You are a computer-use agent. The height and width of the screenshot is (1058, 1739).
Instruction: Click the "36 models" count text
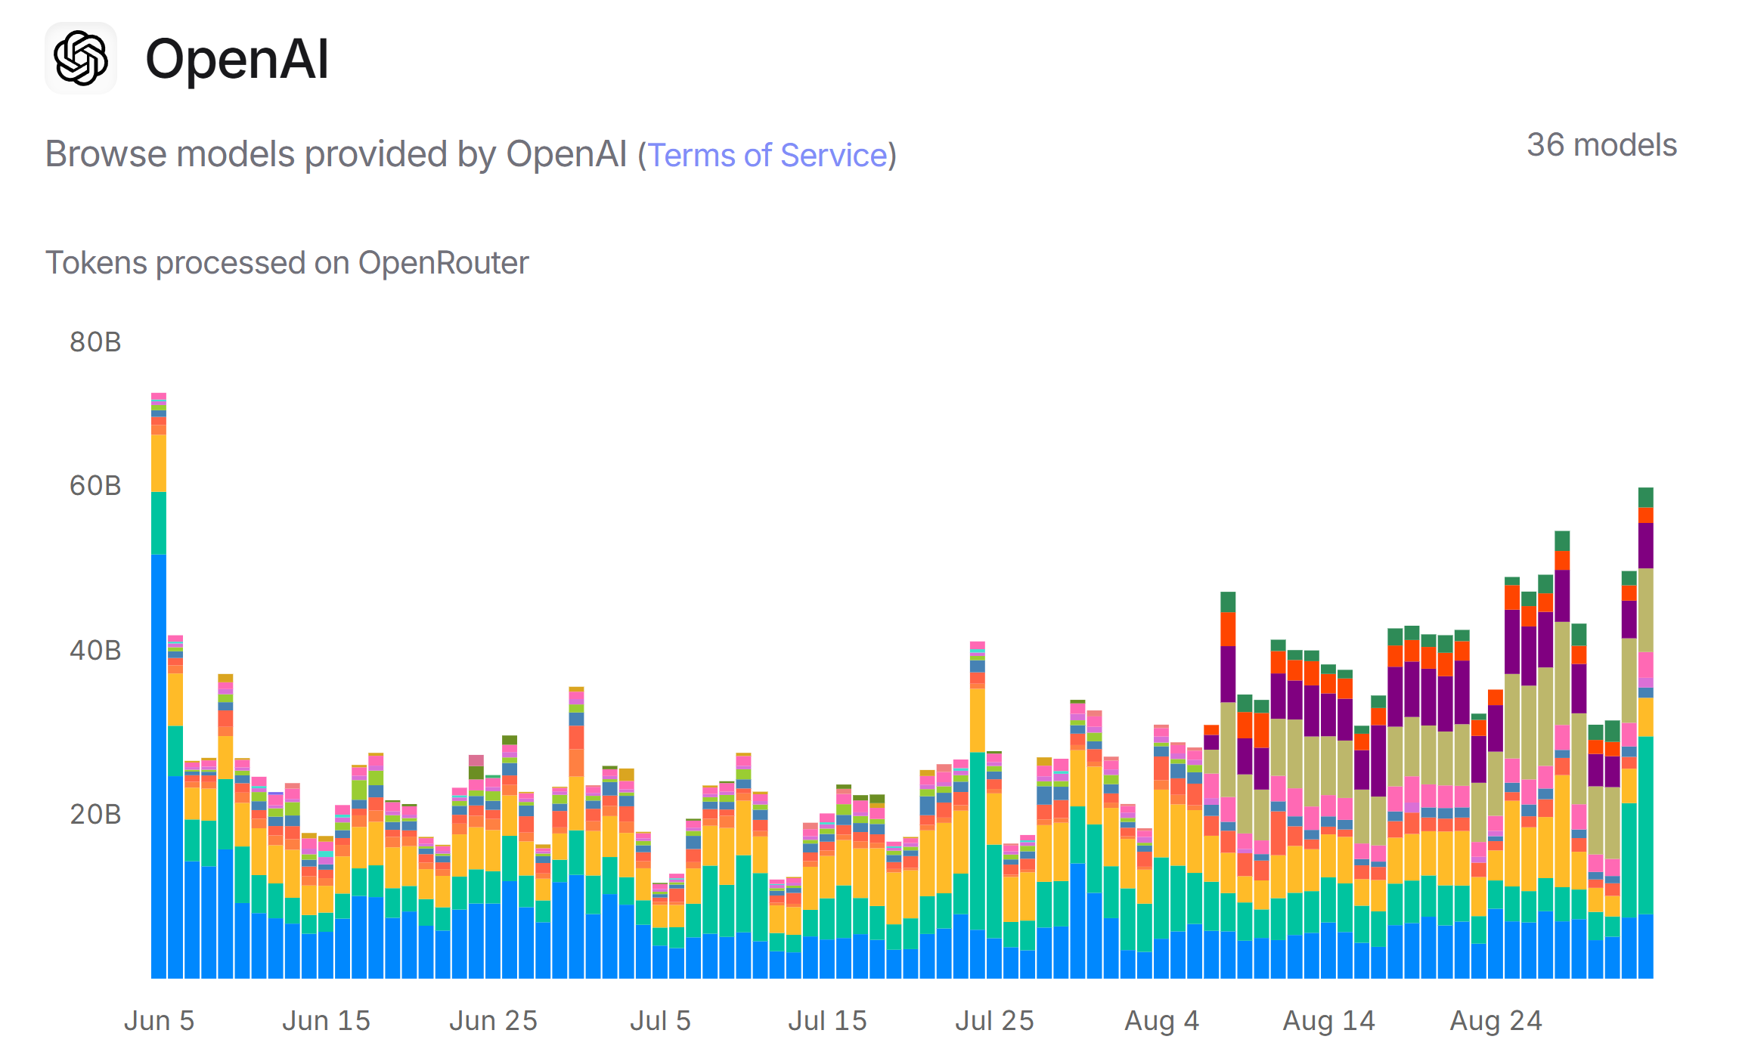point(1601,145)
